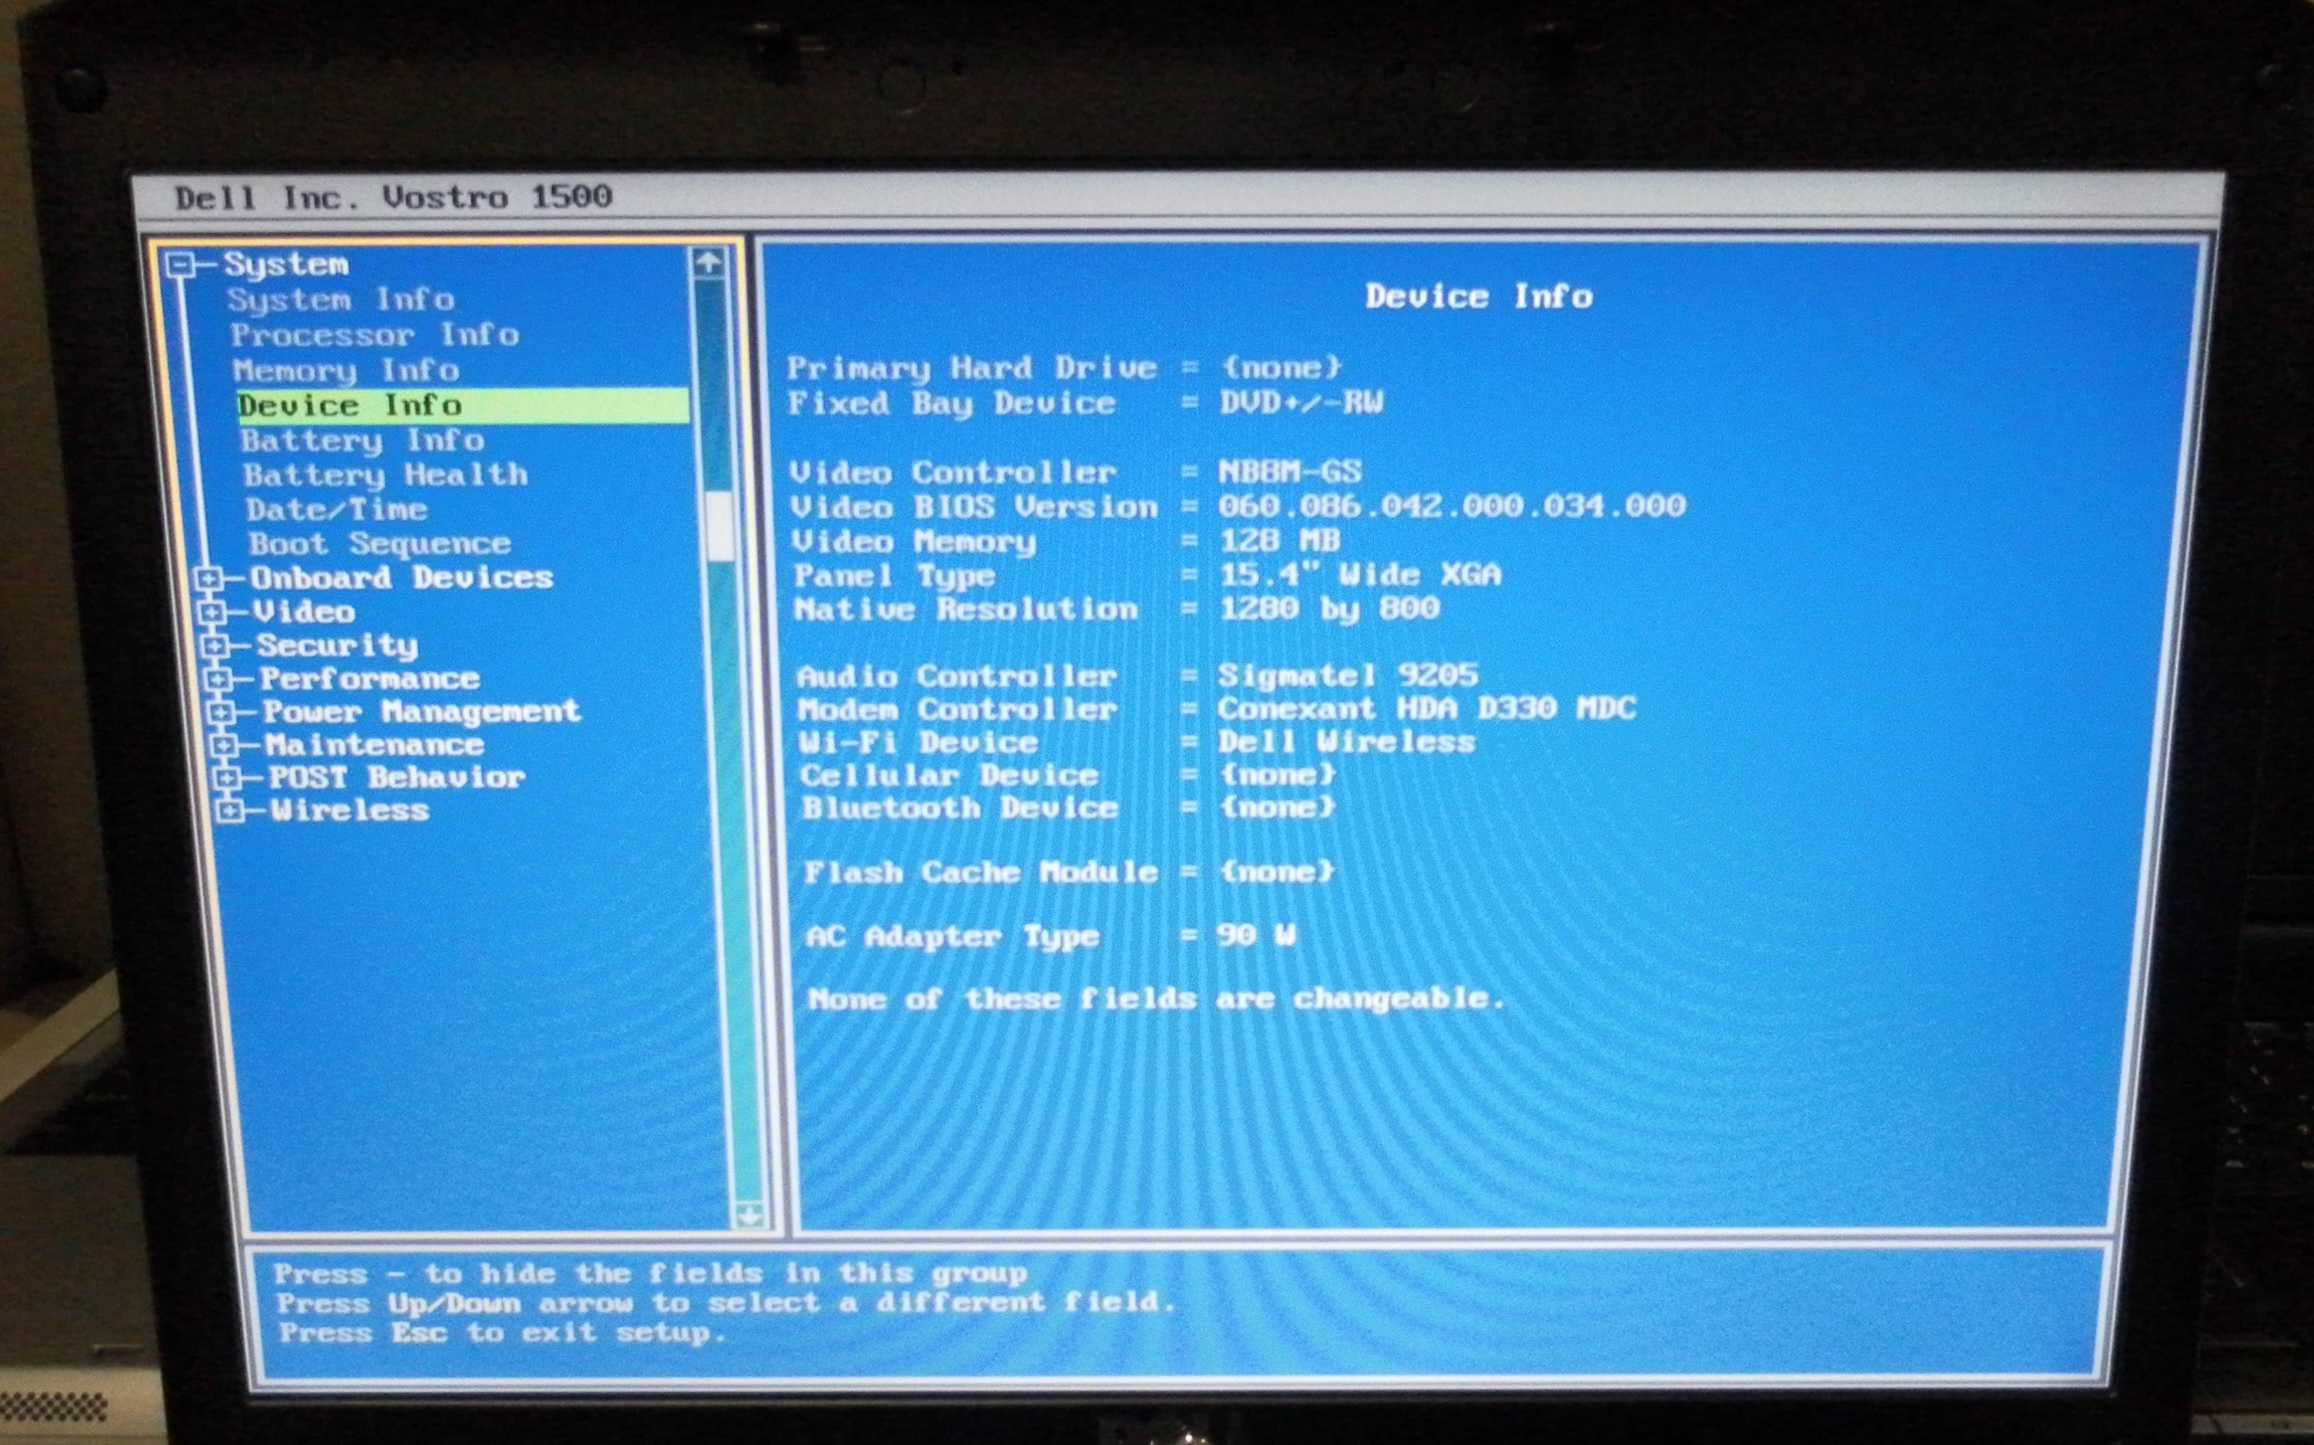Viewport: 2314px width, 1445px height.
Task: Click the NB8M-GS video controller value
Action: (x=1289, y=471)
